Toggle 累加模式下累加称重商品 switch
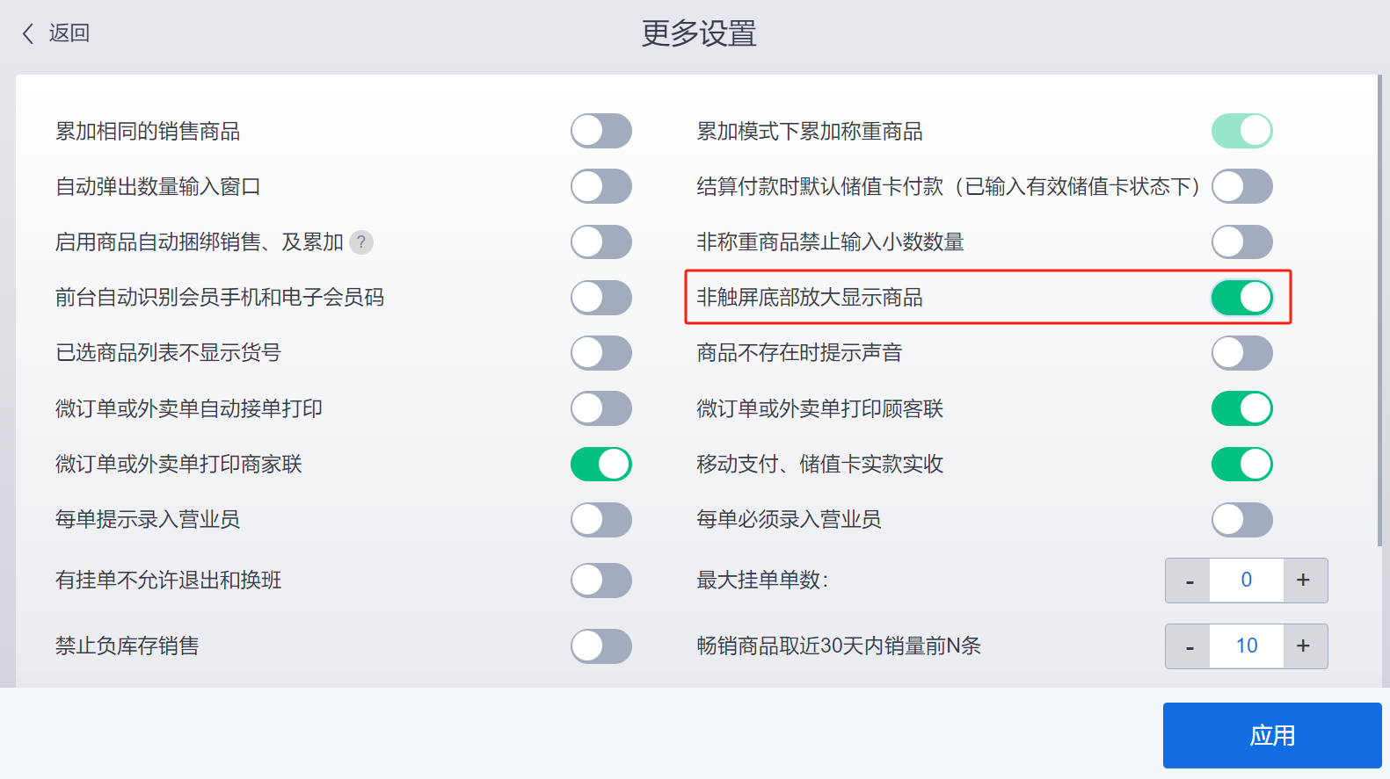The width and height of the screenshot is (1390, 779). pyautogui.click(x=1242, y=131)
